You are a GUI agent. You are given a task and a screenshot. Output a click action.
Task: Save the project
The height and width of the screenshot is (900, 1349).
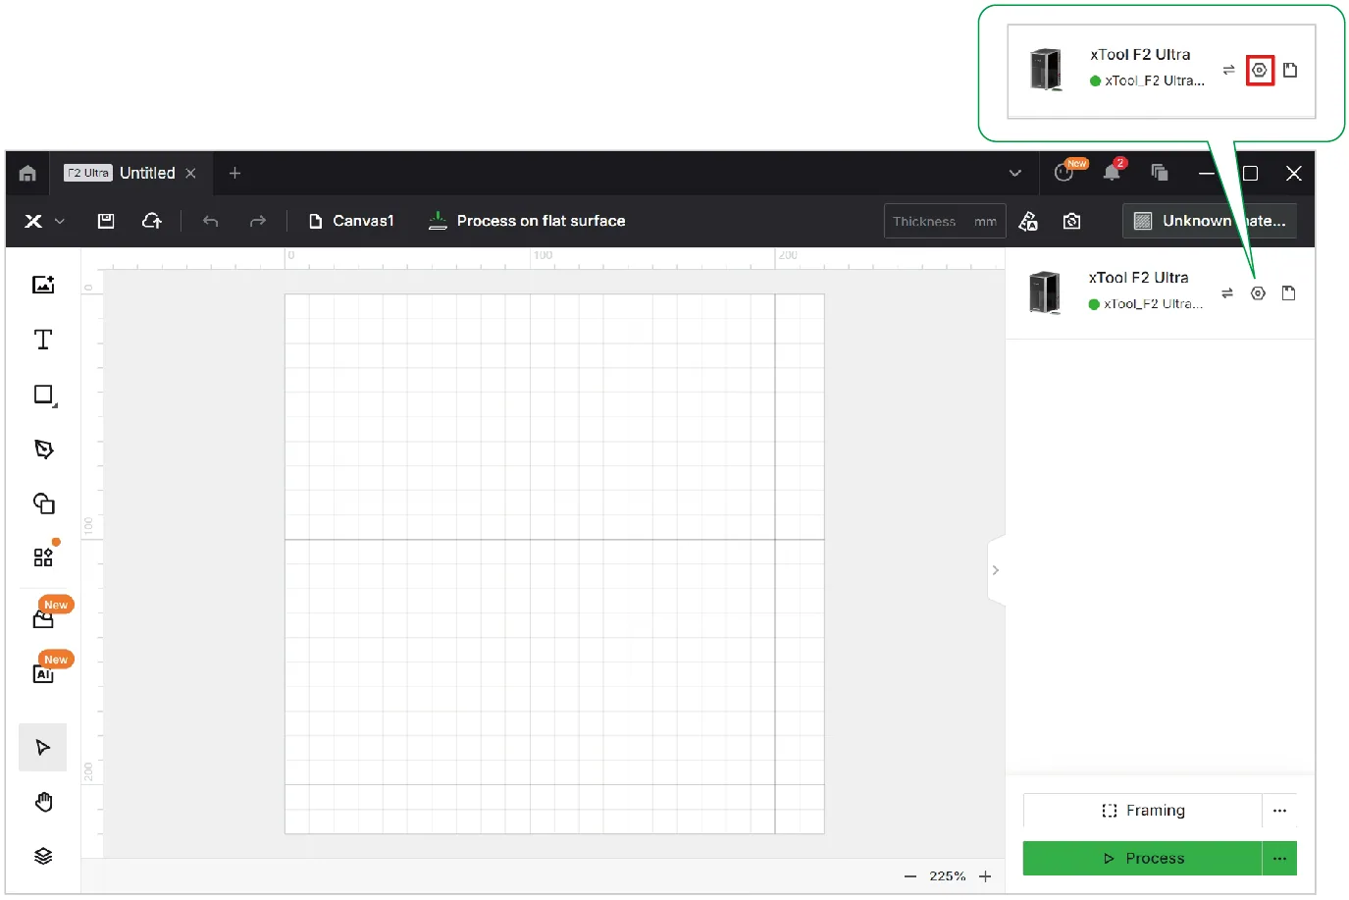point(106,222)
